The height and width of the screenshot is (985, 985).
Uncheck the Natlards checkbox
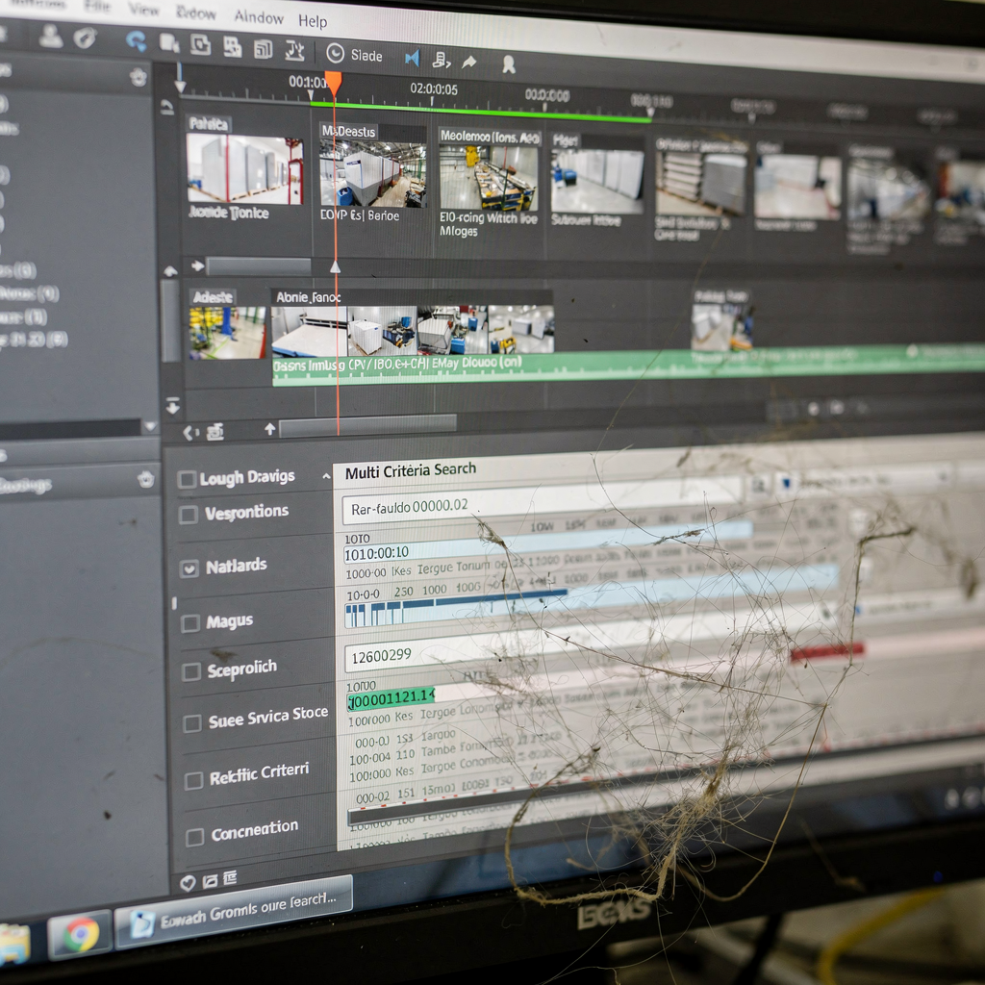click(x=189, y=568)
